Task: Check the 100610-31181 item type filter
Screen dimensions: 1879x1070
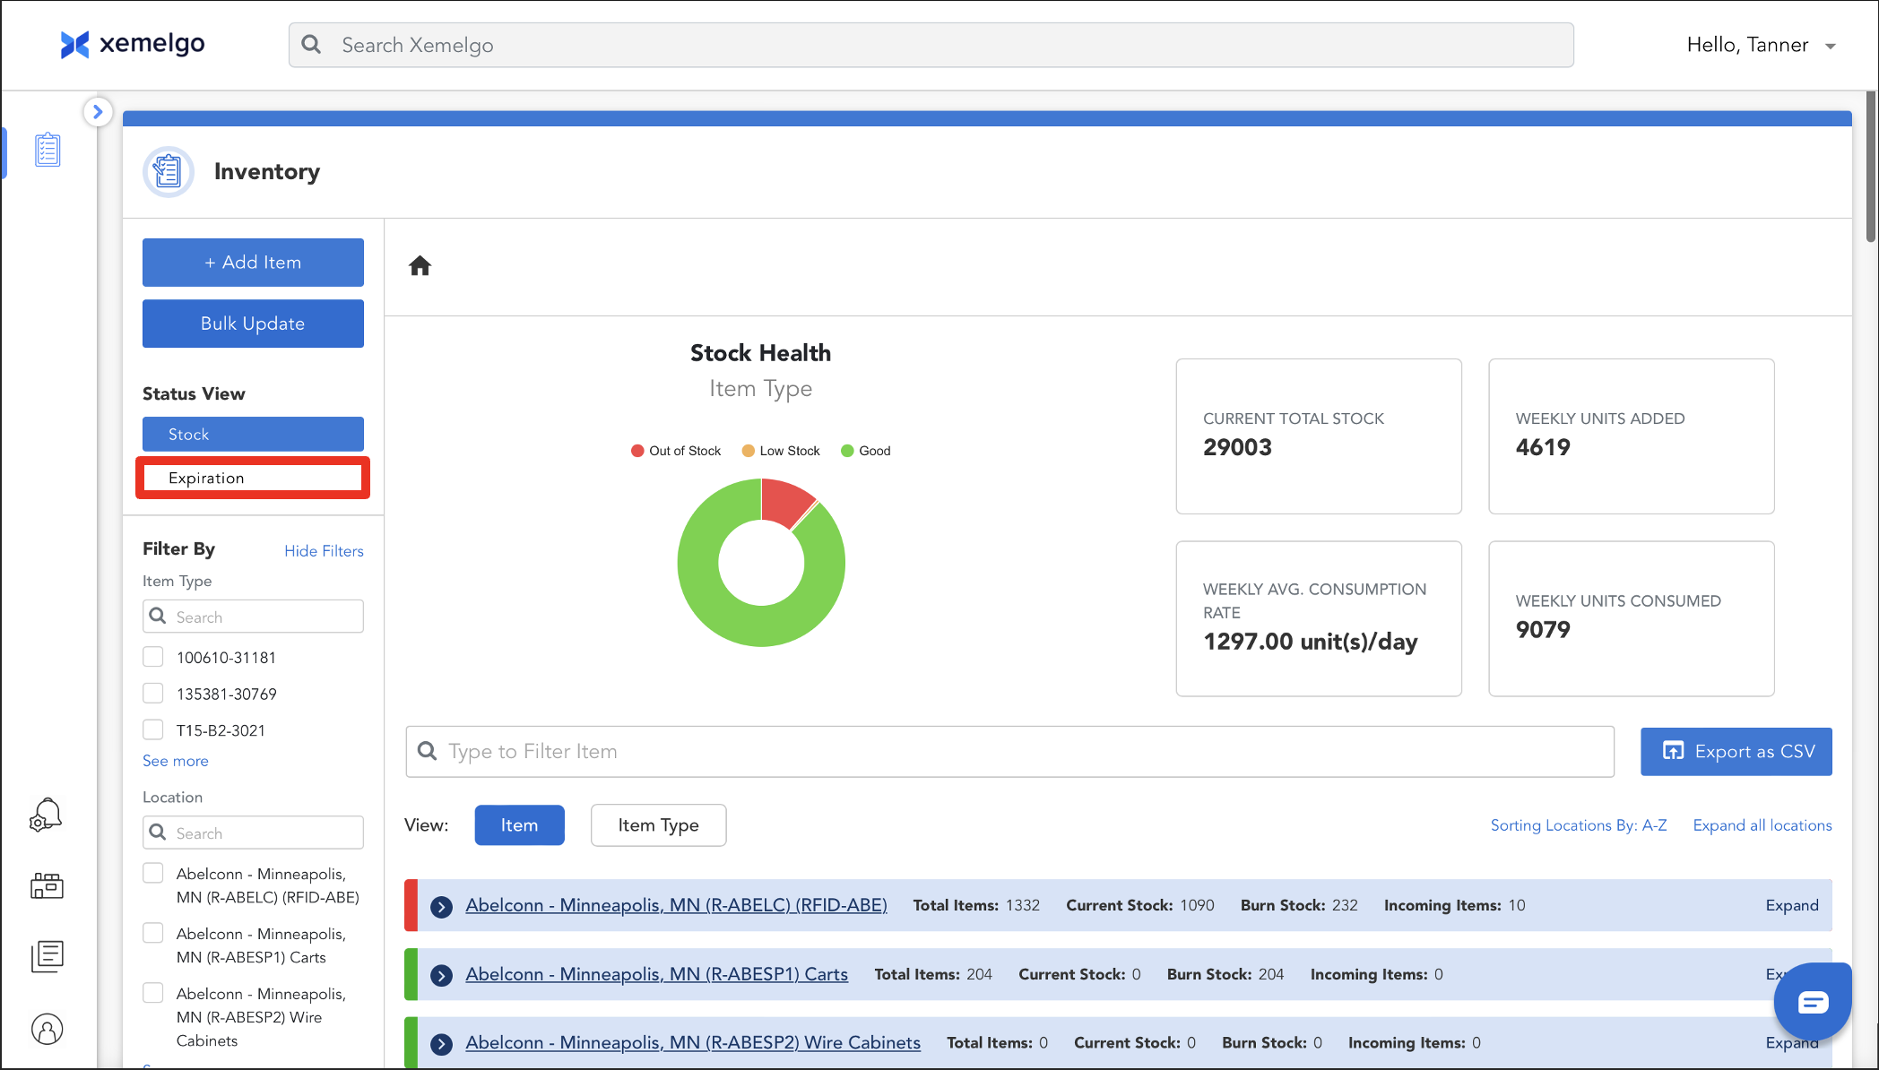Action: click(153, 657)
